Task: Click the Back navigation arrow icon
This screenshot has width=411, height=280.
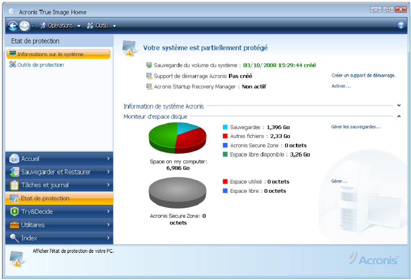Action: (x=12, y=26)
